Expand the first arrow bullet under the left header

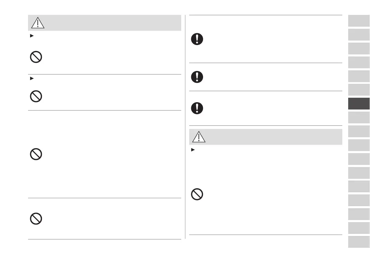pyautogui.click(x=32, y=36)
